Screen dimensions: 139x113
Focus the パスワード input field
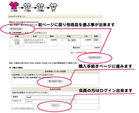[x=51, y=101]
